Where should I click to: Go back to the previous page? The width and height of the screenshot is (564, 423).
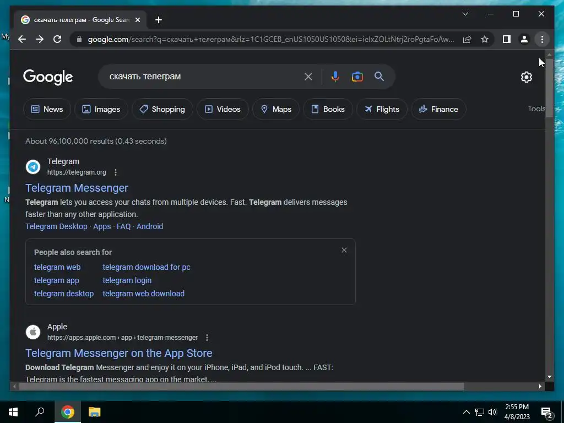click(22, 39)
